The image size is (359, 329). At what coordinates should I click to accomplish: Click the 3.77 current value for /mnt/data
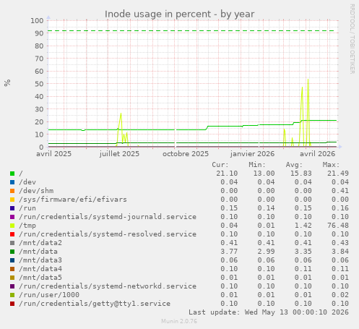229,252
